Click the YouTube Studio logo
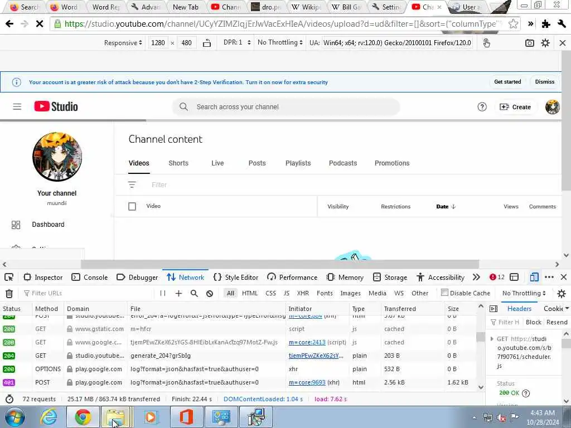Image resolution: width=571 pixels, height=428 pixels. [x=56, y=106]
